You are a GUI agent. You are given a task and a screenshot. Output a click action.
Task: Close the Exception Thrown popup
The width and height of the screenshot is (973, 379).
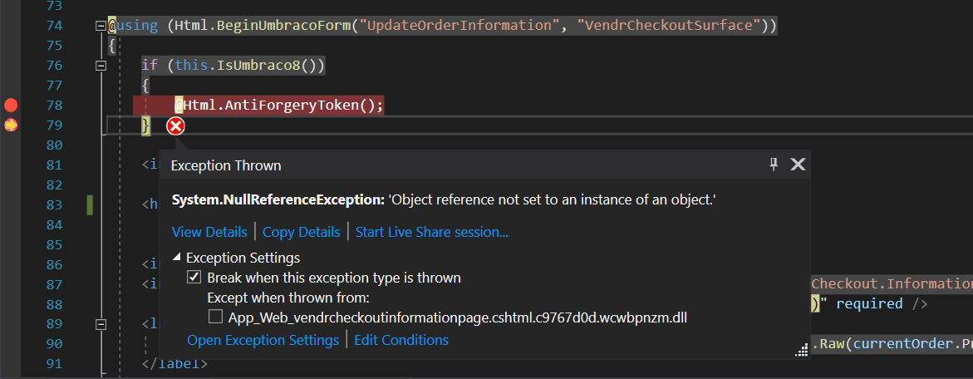click(798, 165)
